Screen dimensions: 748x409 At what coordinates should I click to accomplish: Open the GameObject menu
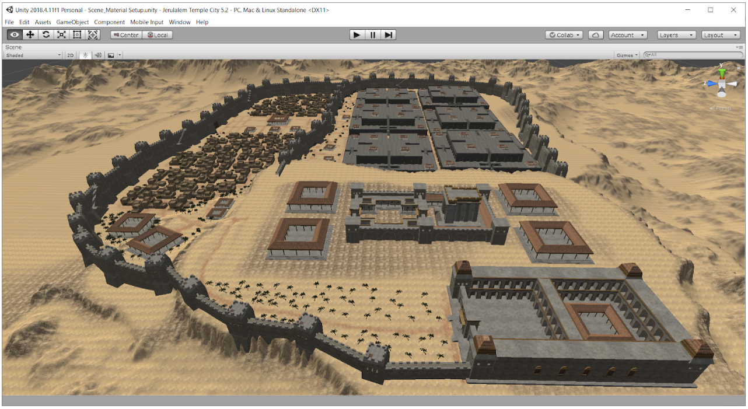72,22
